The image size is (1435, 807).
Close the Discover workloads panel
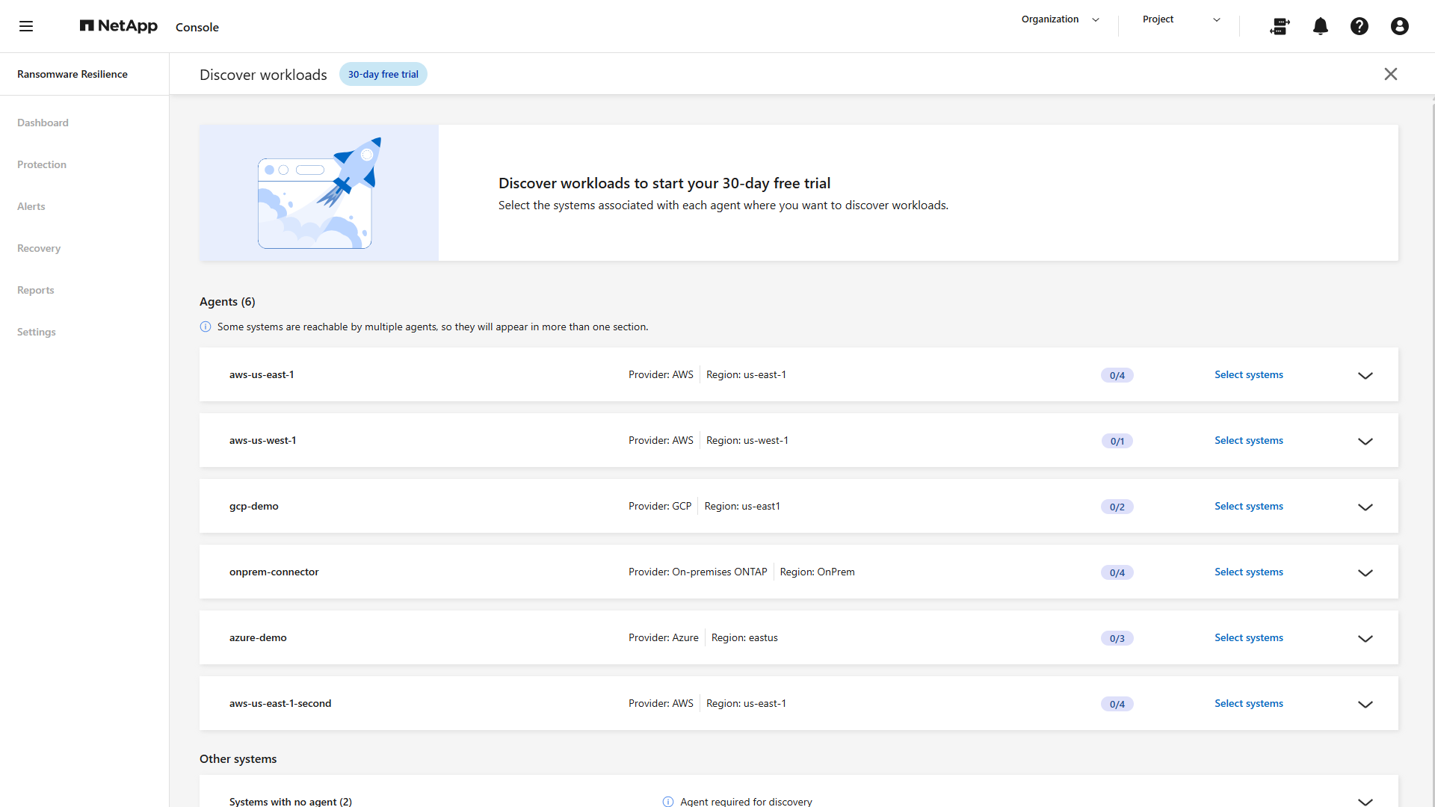coord(1391,74)
